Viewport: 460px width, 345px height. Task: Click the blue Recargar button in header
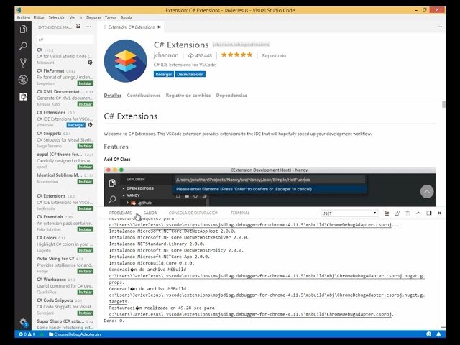point(164,74)
